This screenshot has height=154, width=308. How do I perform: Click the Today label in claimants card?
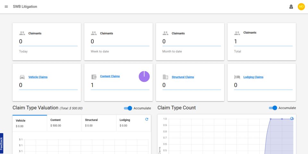coord(23,51)
